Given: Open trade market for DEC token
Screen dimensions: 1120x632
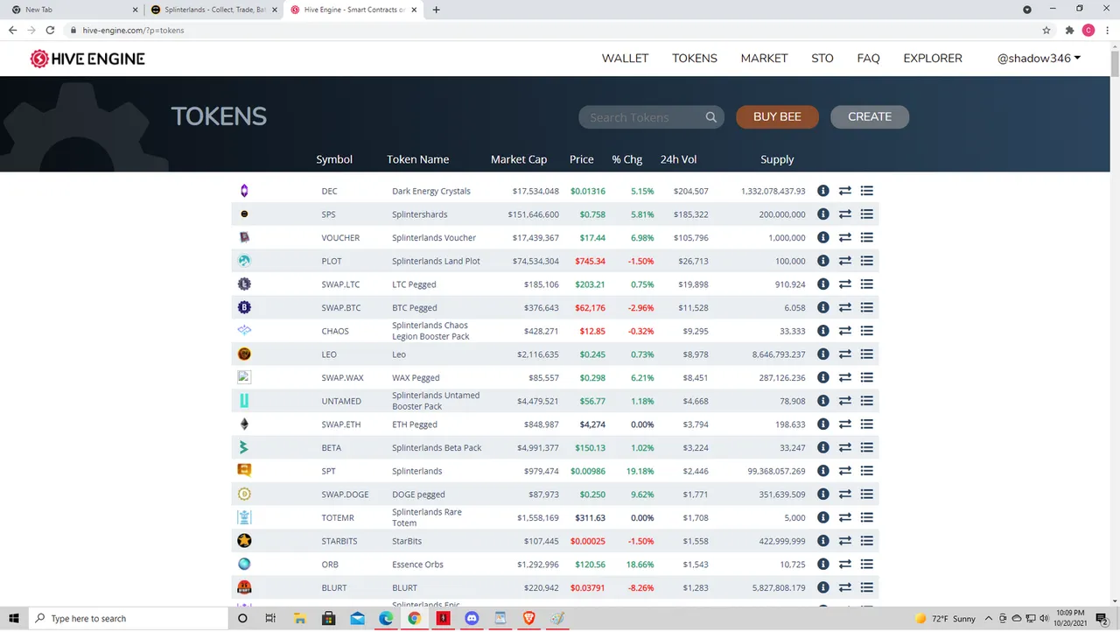Looking at the screenshot, I should (x=845, y=191).
